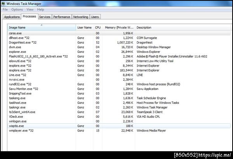Screen dimensions: 233x159
Task: Open the Help menu
Action: coord(40,9)
